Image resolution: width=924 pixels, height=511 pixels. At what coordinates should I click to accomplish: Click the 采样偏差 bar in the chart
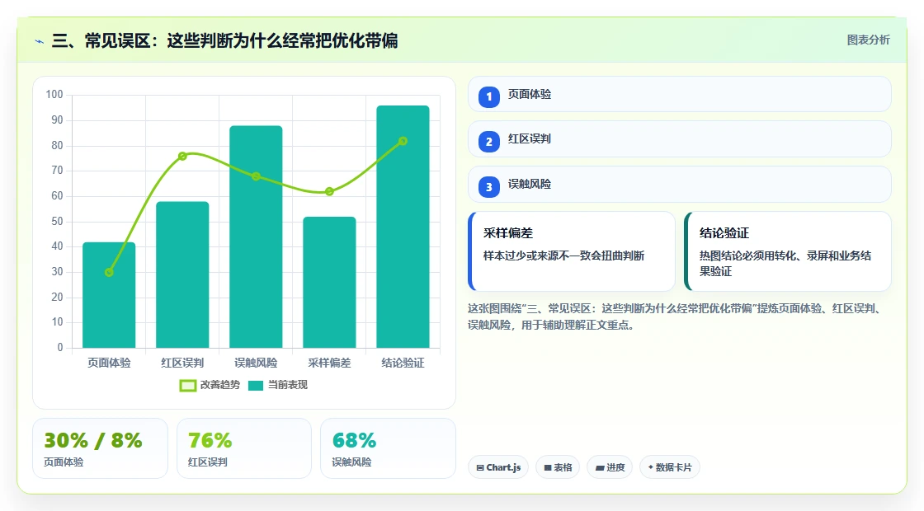329,282
